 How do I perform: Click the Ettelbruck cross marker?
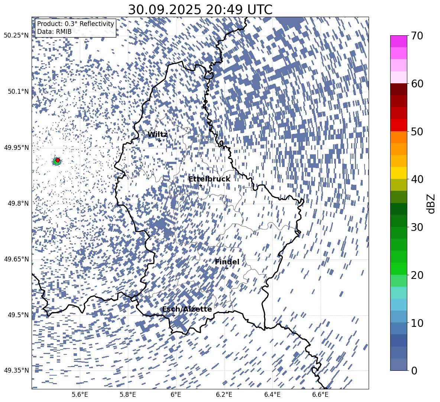click(x=200, y=186)
